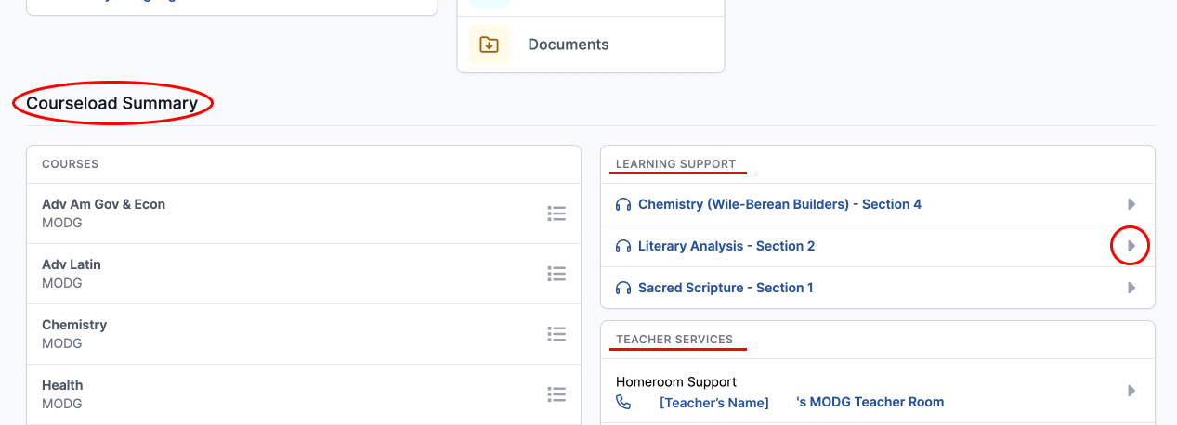
Task: Expand the Sacred Scripture - Section 1 arrow
Action: 1131,288
